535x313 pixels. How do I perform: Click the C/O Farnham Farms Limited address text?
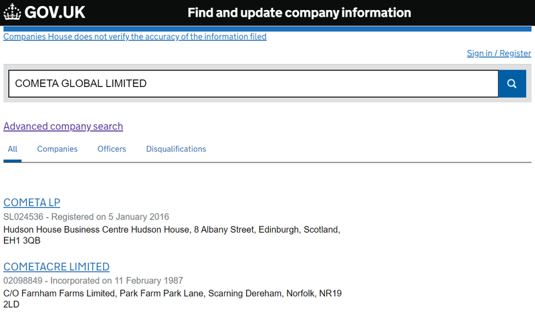173,299
